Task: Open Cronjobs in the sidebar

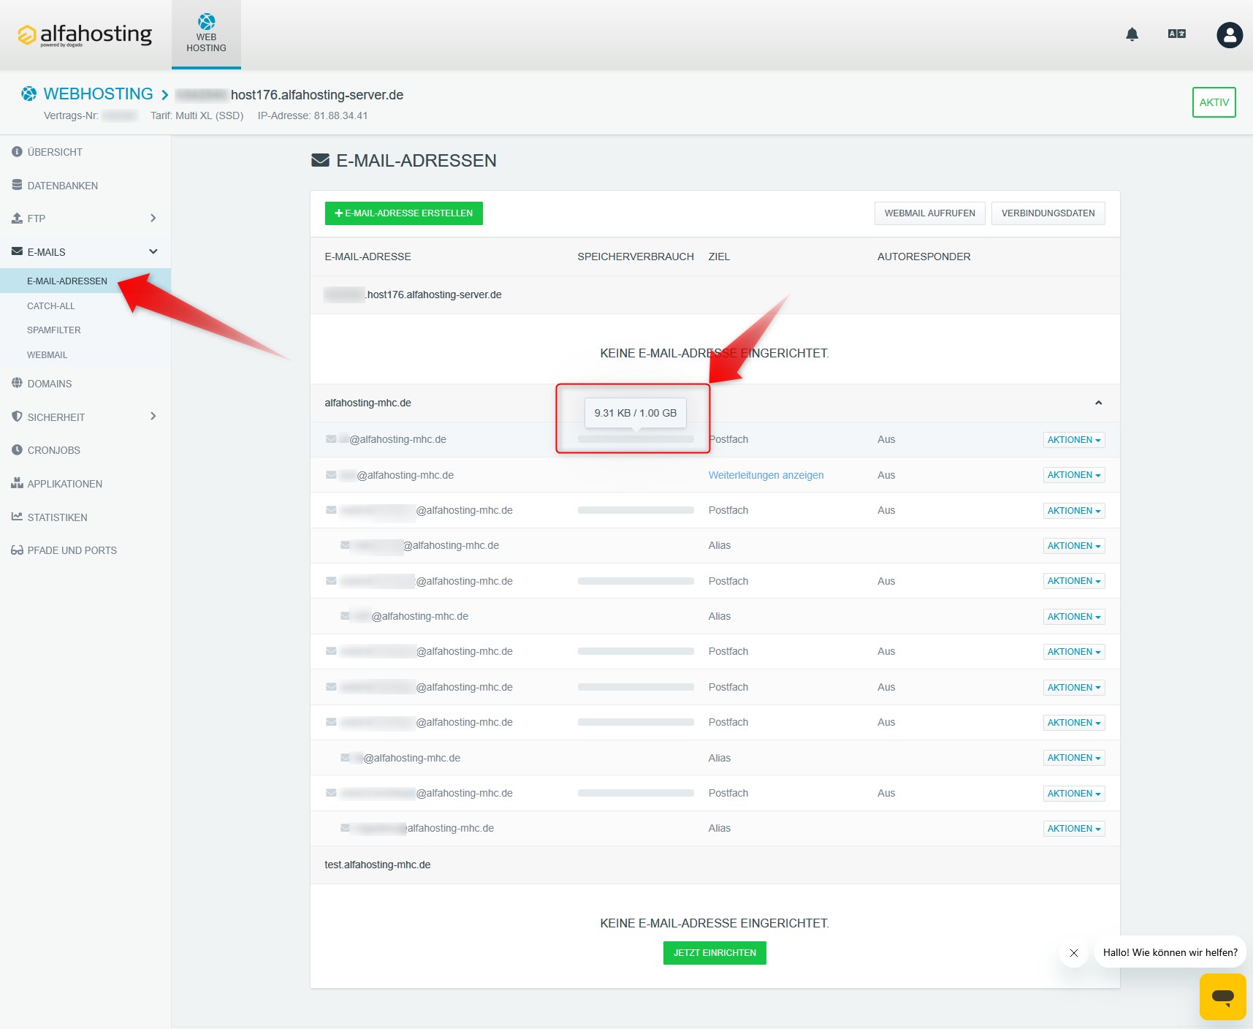Action: coord(53,450)
